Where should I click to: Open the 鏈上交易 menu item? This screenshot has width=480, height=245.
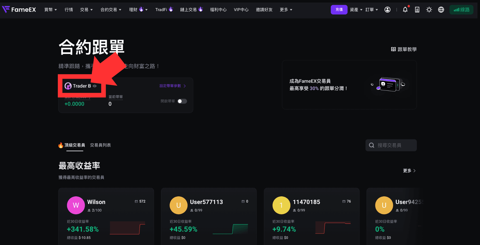[x=191, y=10]
